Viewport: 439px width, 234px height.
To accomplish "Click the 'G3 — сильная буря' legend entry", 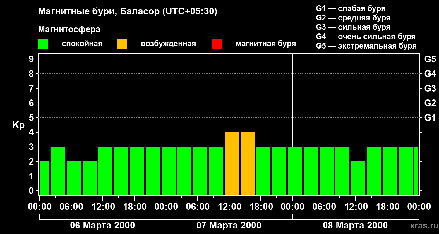I will pos(353,27).
